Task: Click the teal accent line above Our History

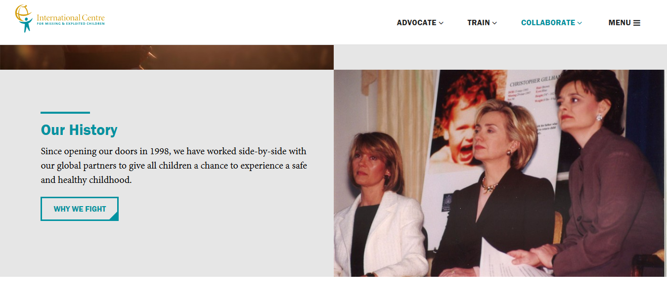Action: tap(65, 113)
